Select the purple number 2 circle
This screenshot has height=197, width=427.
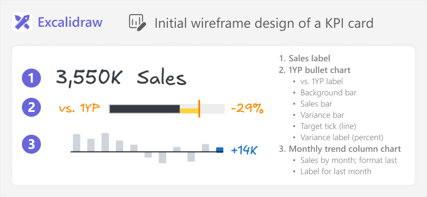pyautogui.click(x=31, y=107)
